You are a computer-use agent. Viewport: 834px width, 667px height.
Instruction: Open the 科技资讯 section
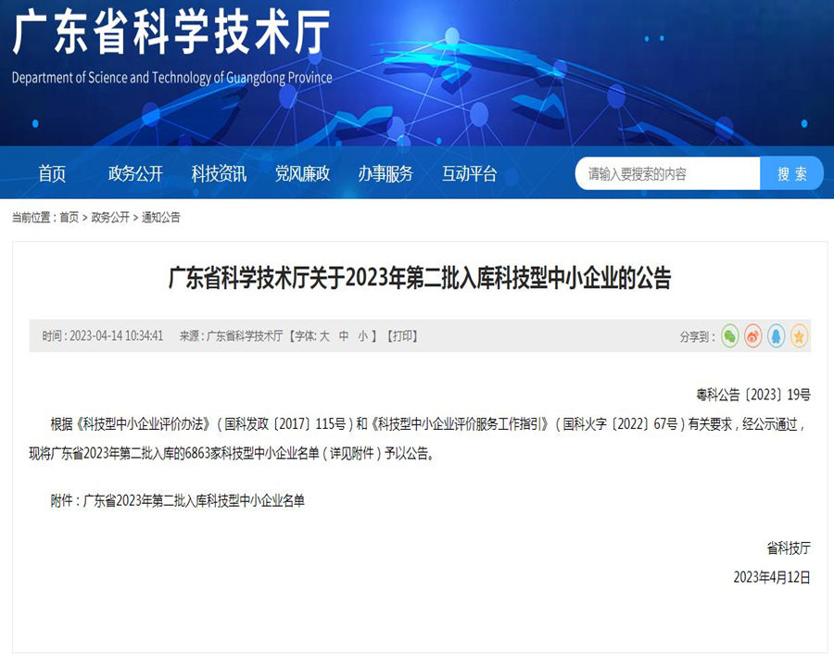tap(218, 173)
